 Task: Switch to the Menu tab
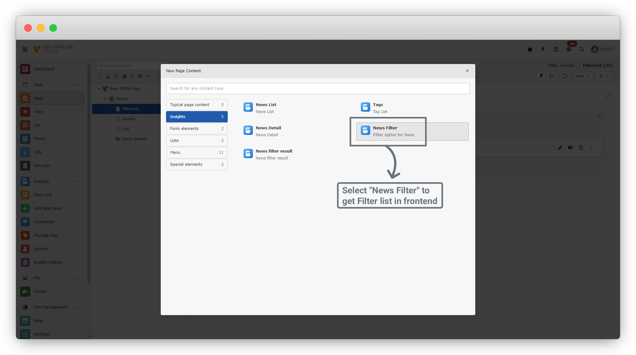point(197,153)
